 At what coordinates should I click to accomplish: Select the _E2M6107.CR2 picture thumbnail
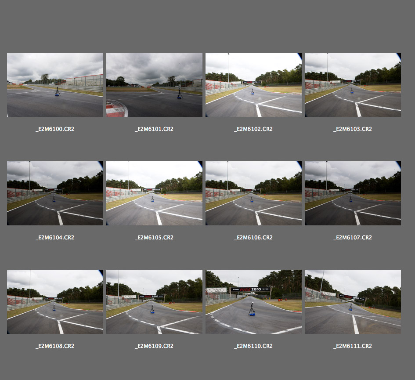coord(353,193)
